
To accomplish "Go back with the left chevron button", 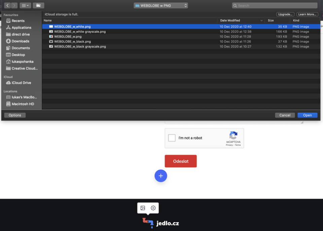I will 7,5.
